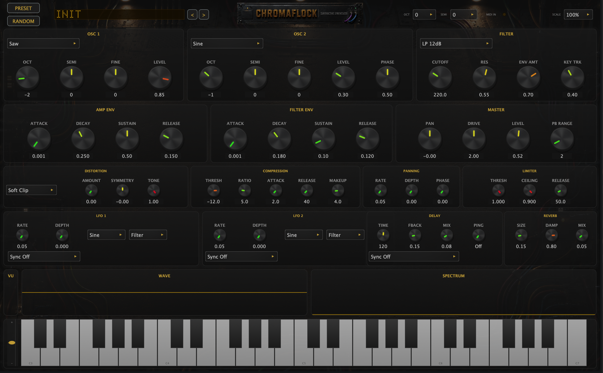Click the MASTER DRIVE knob
Image resolution: width=603 pixels, height=373 pixels.
[474, 139]
